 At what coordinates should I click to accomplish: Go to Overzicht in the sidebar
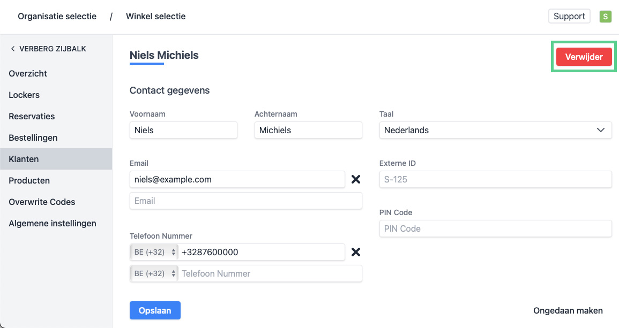pos(28,73)
